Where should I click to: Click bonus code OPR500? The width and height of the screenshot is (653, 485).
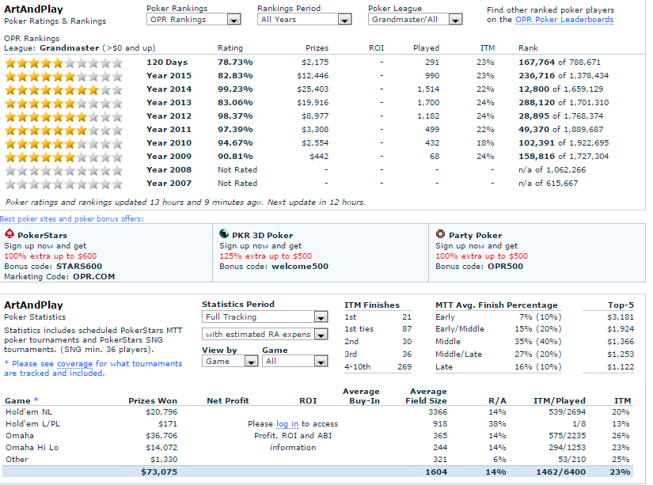tap(505, 267)
